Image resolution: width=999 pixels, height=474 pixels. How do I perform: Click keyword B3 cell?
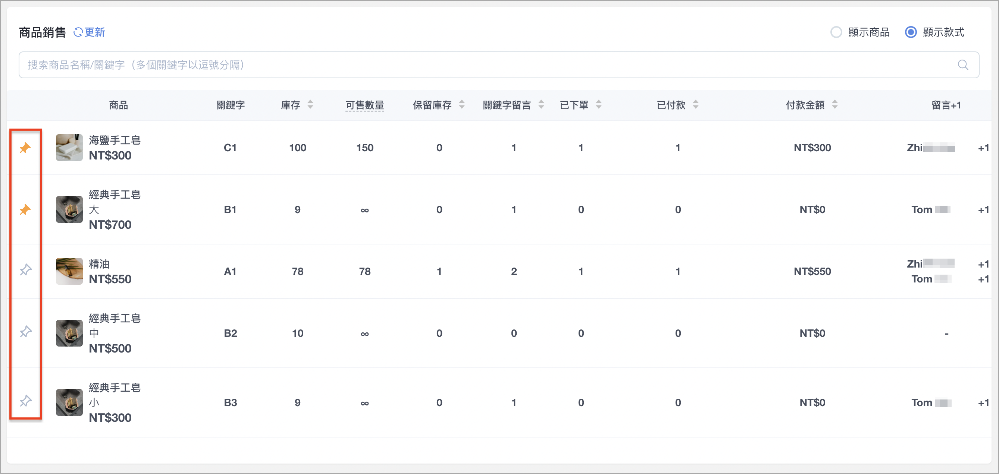(x=231, y=402)
